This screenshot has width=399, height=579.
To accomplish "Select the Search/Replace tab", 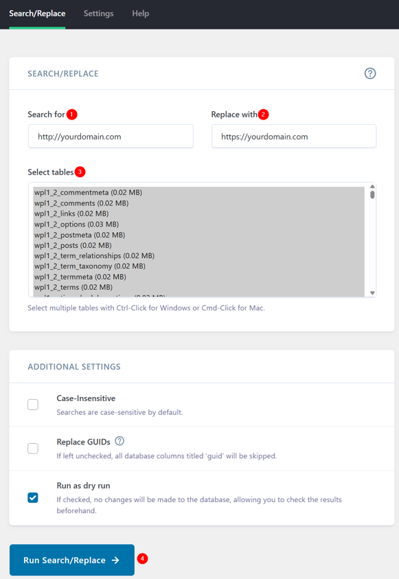I will pyautogui.click(x=36, y=13).
